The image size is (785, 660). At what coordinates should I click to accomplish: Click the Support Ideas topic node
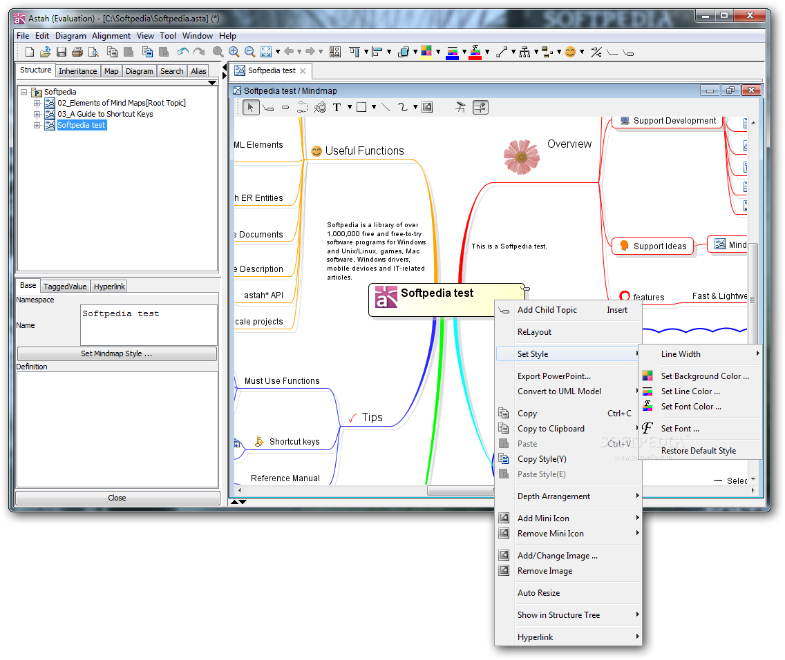tap(653, 246)
